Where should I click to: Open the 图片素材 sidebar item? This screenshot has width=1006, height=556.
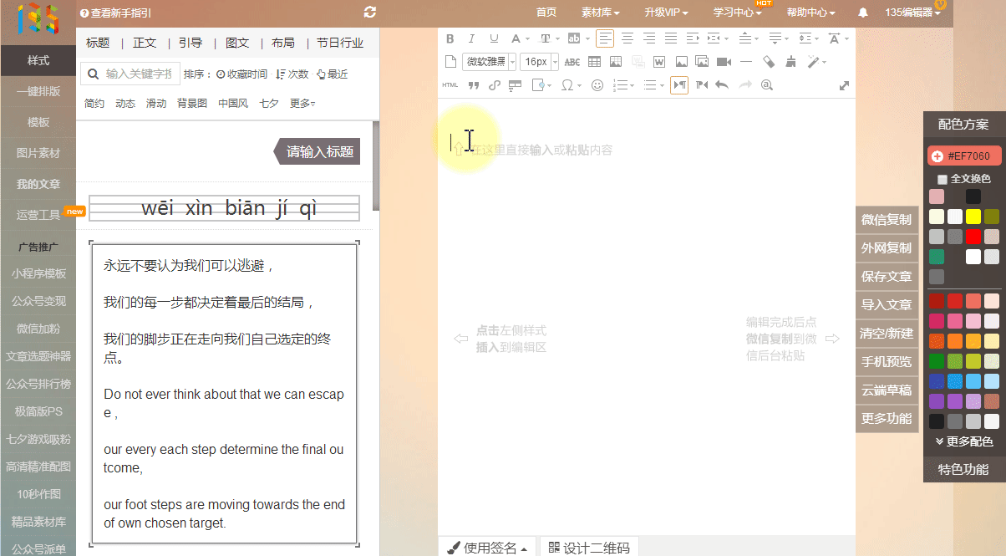pos(38,153)
